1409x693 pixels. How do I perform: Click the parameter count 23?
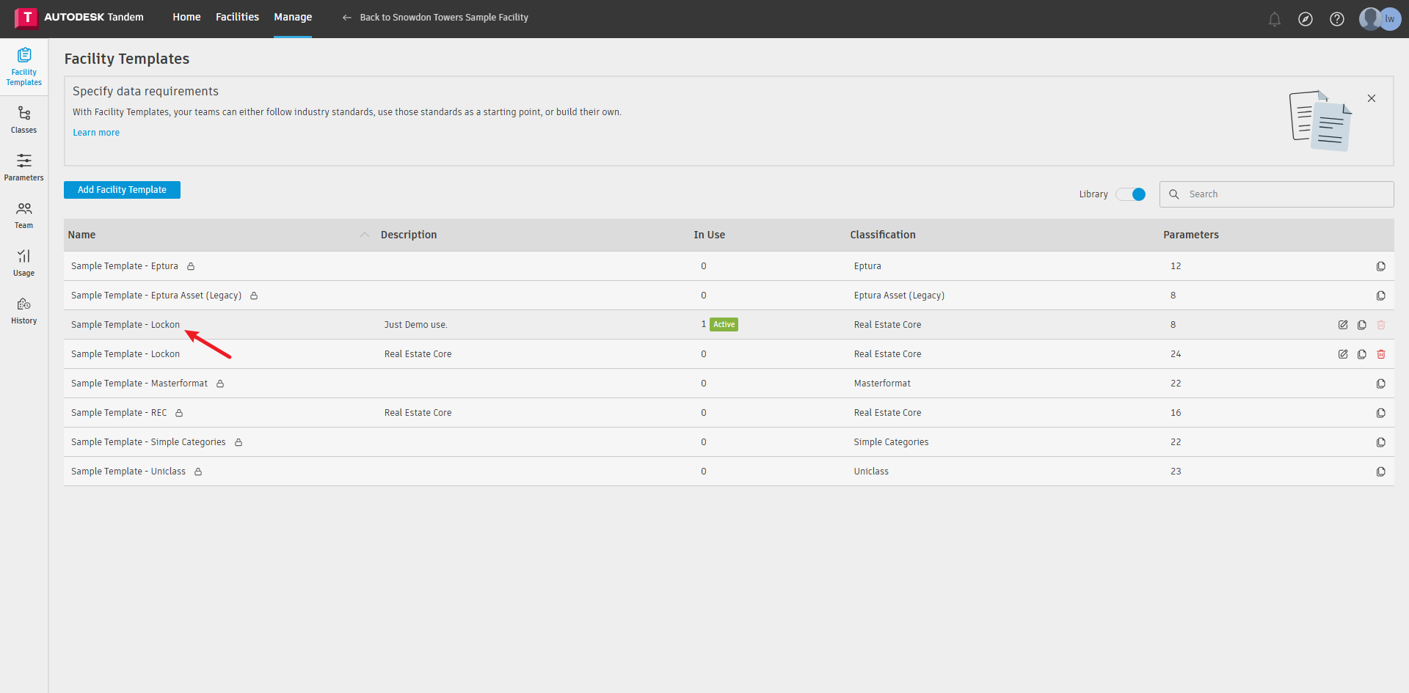pyautogui.click(x=1176, y=472)
